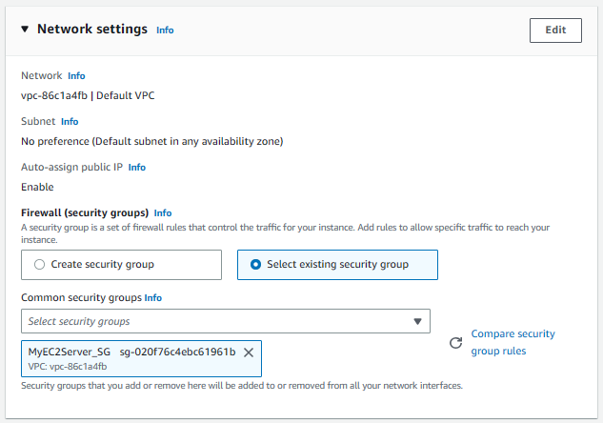Open Info link beside Common security groups

point(153,298)
